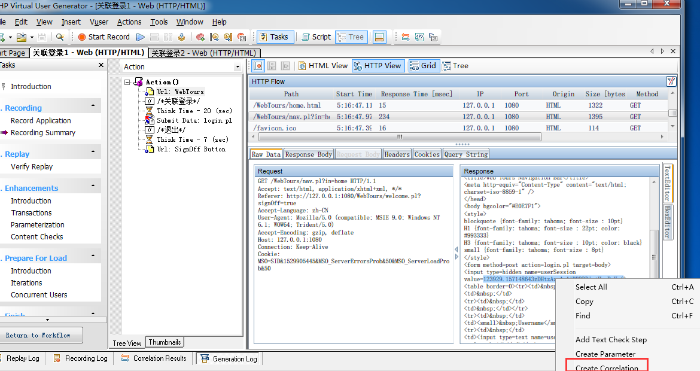The image size is (700, 371).
Task: Collapse the Enhancements section
Action: coord(93,185)
